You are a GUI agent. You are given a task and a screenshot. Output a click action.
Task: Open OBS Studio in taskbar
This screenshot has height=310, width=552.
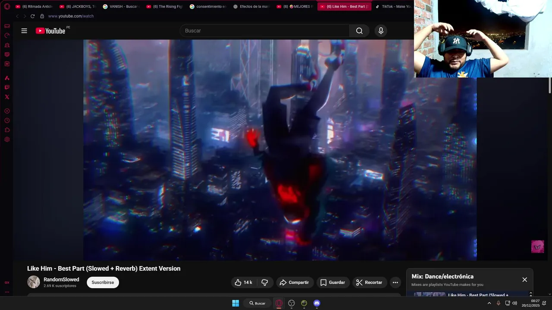point(292,303)
